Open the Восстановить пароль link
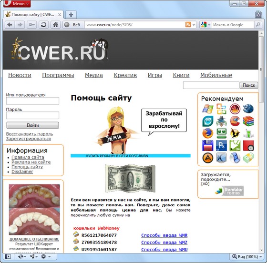 (x=30, y=134)
